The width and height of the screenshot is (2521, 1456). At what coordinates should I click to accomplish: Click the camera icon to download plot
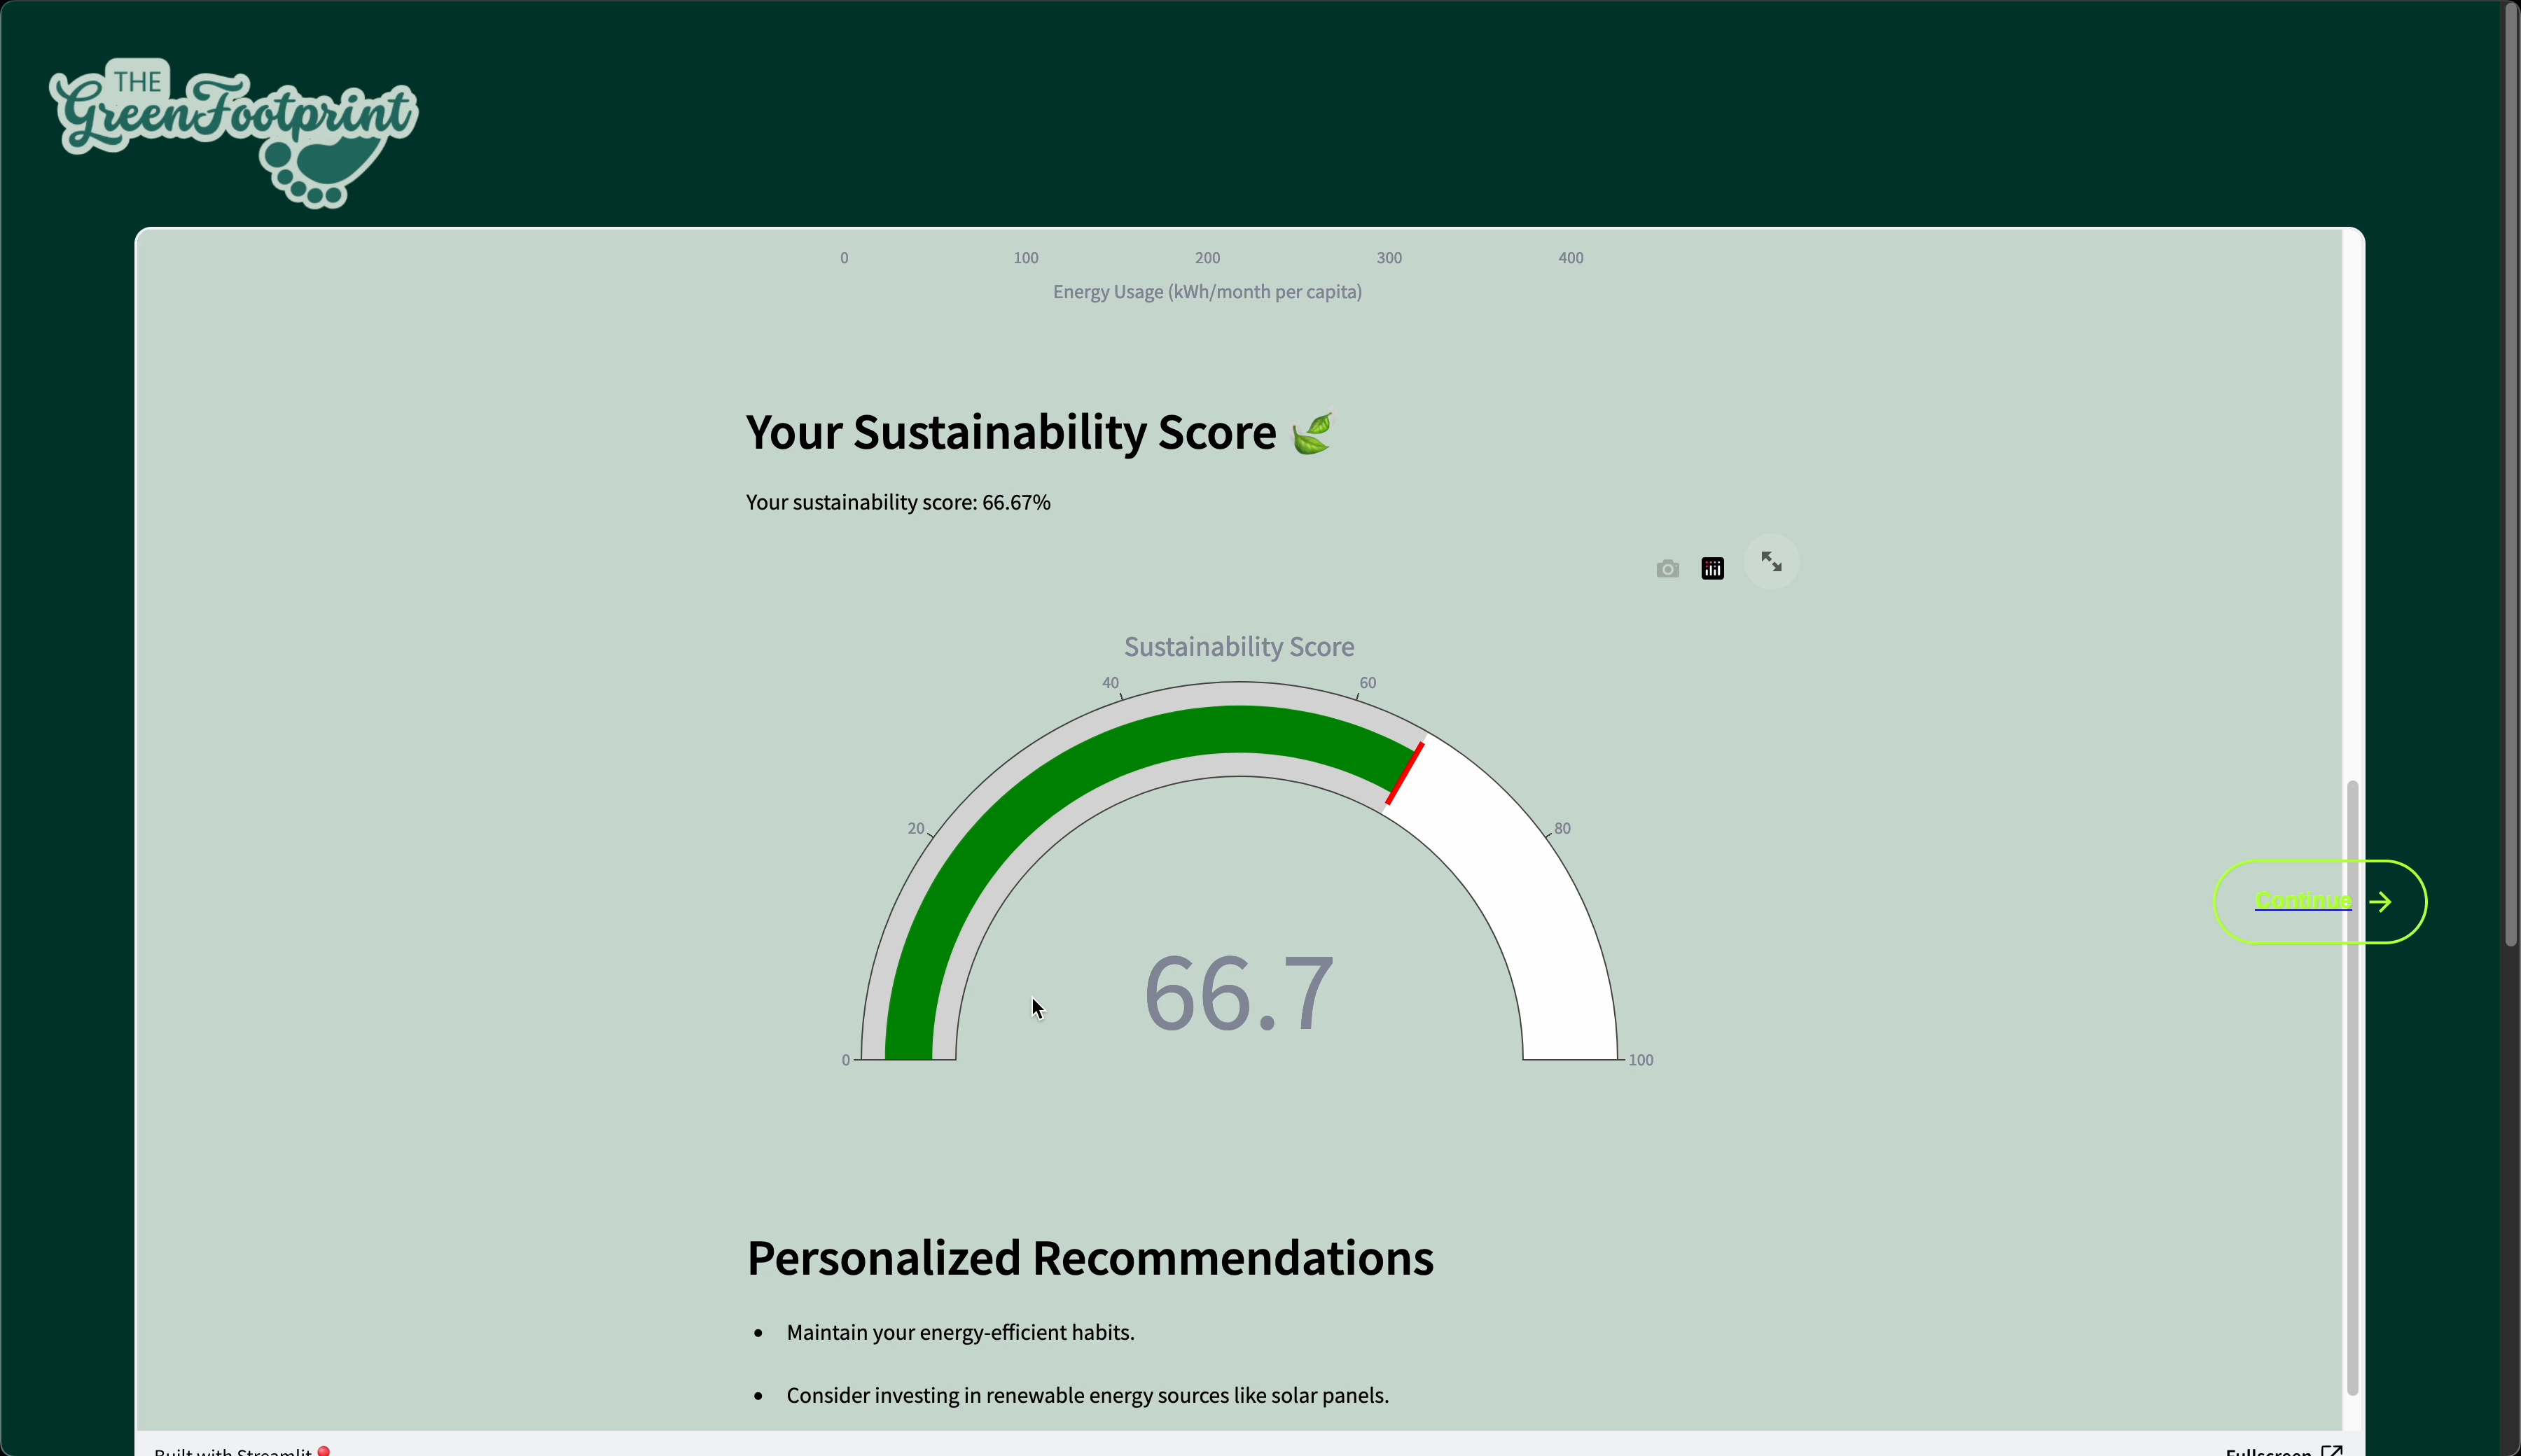click(1667, 569)
